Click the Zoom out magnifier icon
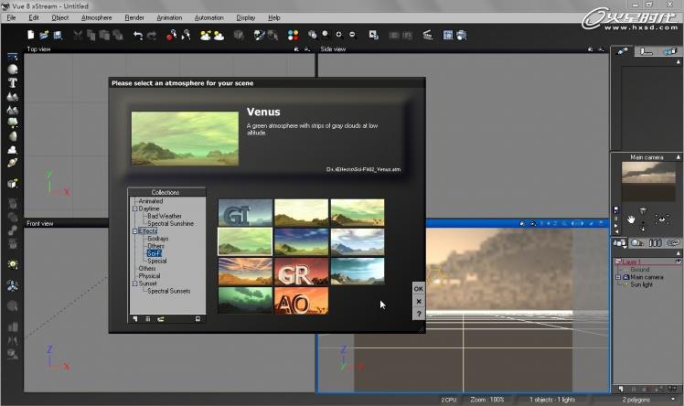Viewport: 684px width, 406px height. tap(352, 35)
